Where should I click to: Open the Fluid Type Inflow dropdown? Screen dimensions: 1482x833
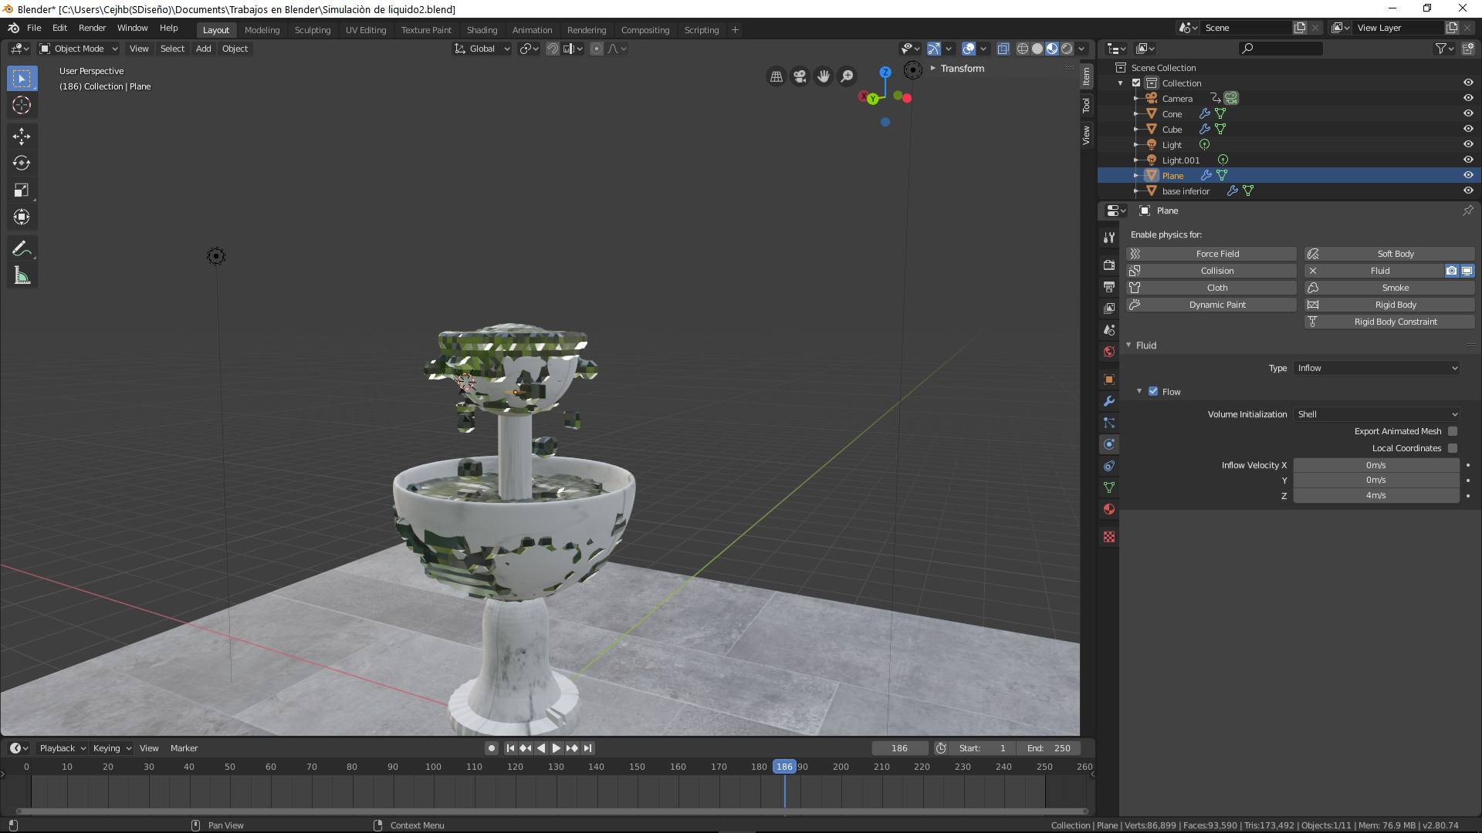[x=1377, y=368]
